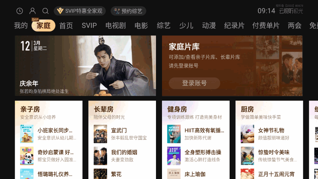This screenshot has width=318, height=179.
Task: Open the 庆余年 featured banner
Action: [x=85, y=66]
